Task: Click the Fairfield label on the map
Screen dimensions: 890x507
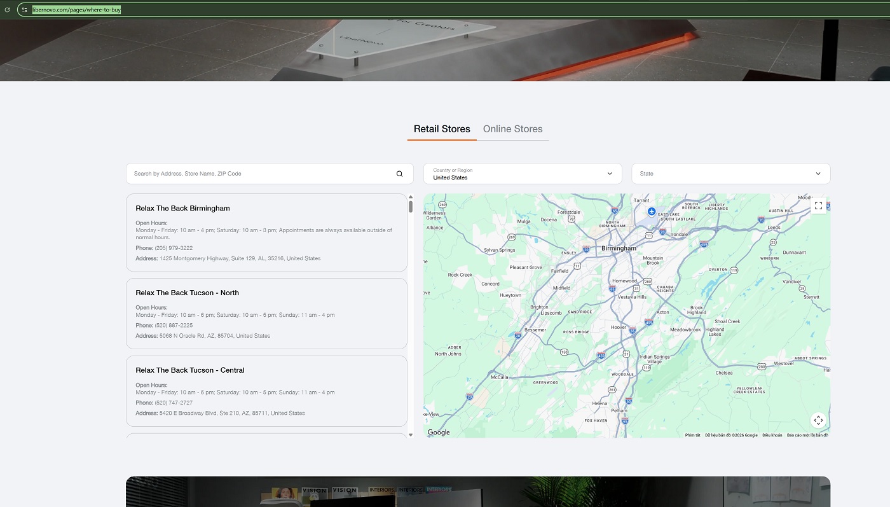Action: pyautogui.click(x=559, y=270)
